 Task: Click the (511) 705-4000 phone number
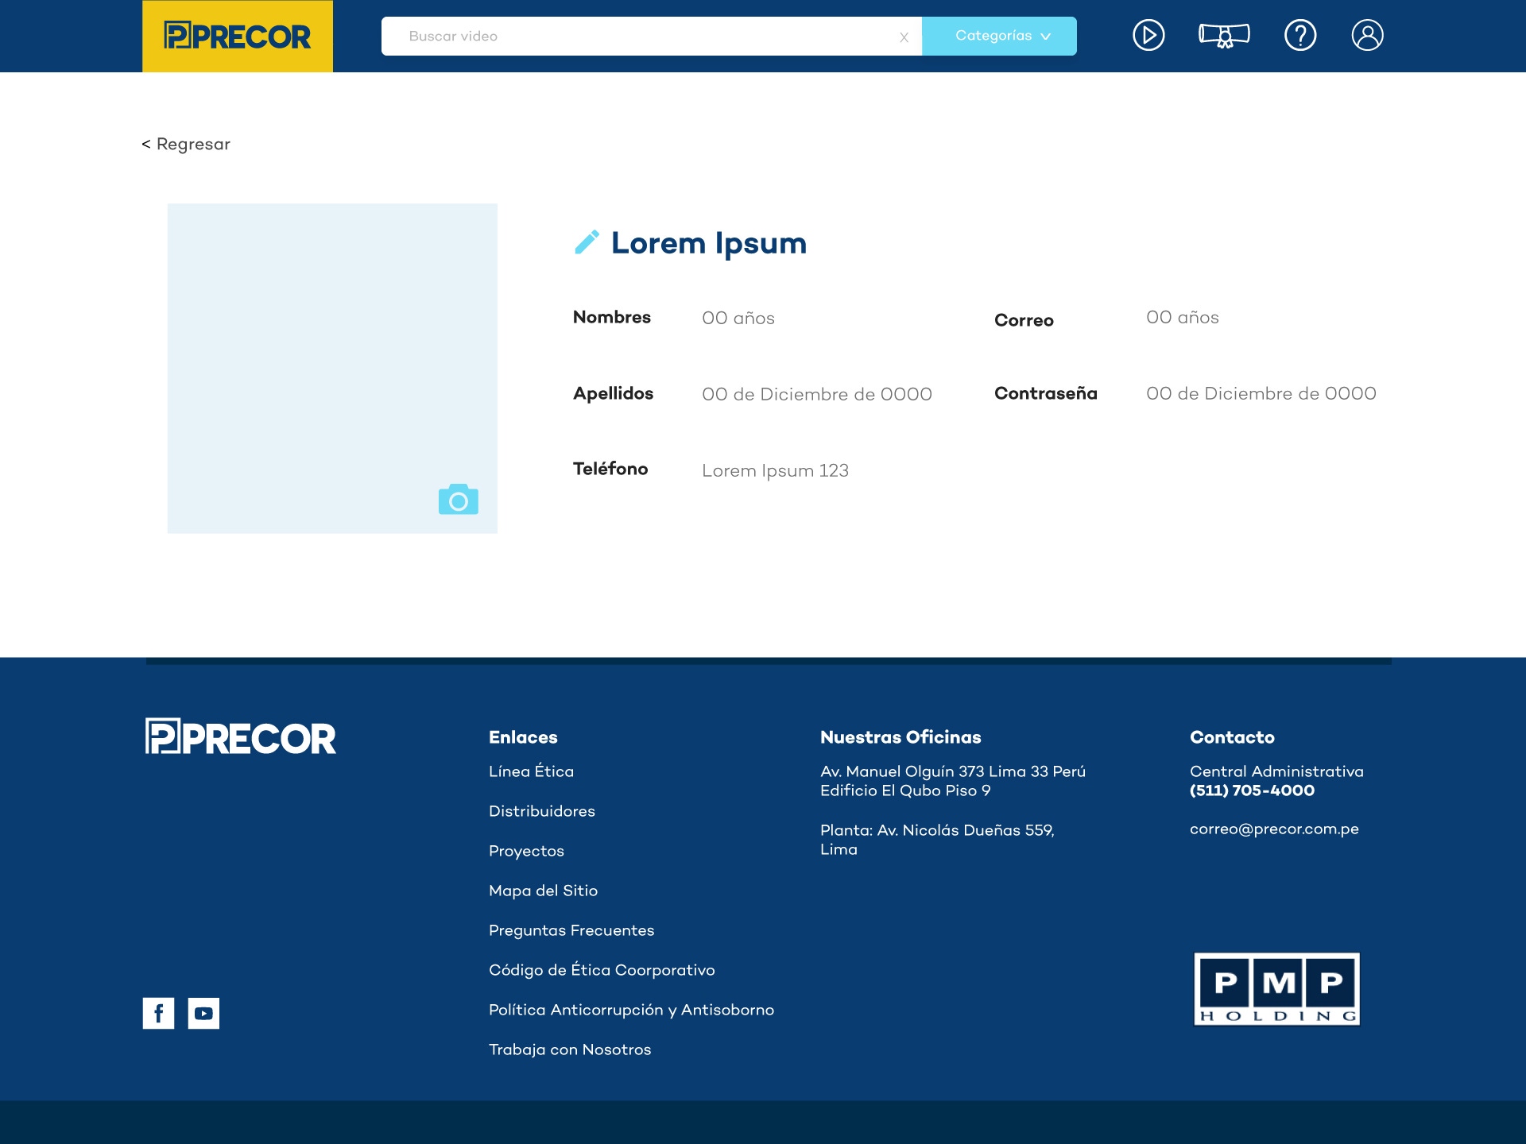click(x=1252, y=790)
